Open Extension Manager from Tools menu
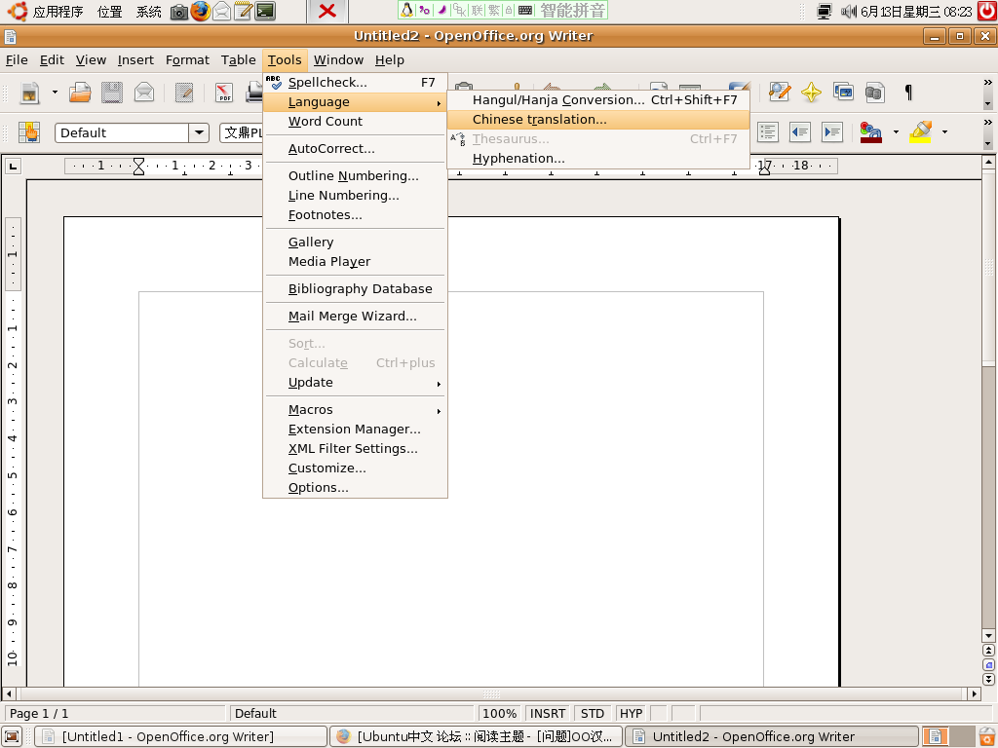The image size is (998, 748). click(355, 429)
